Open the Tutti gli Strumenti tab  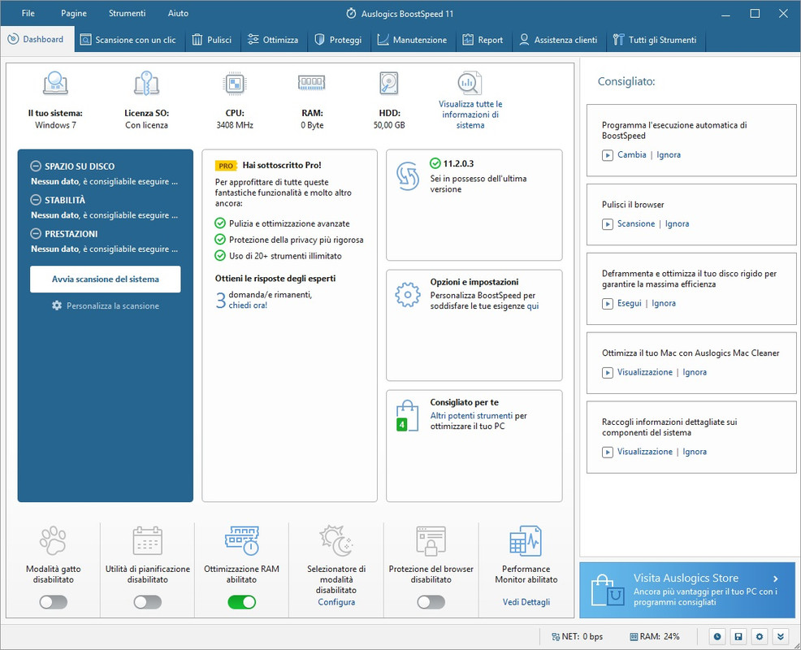click(x=656, y=40)
